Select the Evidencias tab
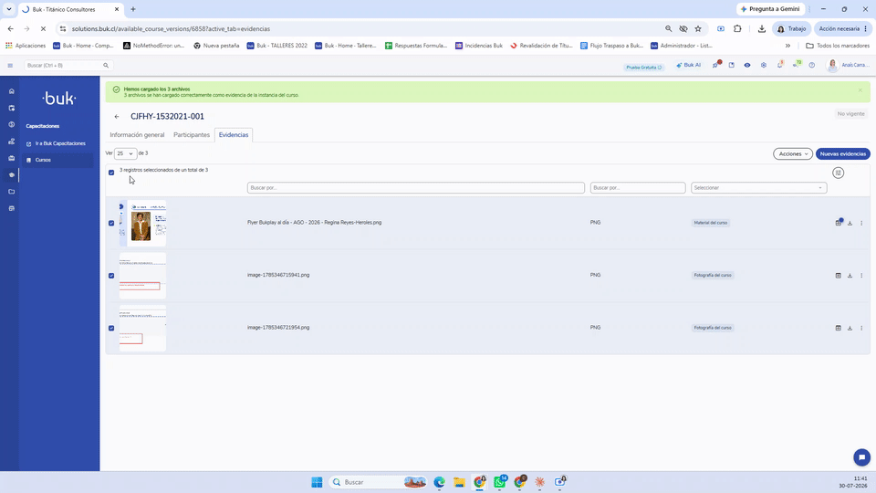 pos(234,135)
